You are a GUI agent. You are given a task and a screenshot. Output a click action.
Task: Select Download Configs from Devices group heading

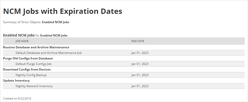(27, 70)
